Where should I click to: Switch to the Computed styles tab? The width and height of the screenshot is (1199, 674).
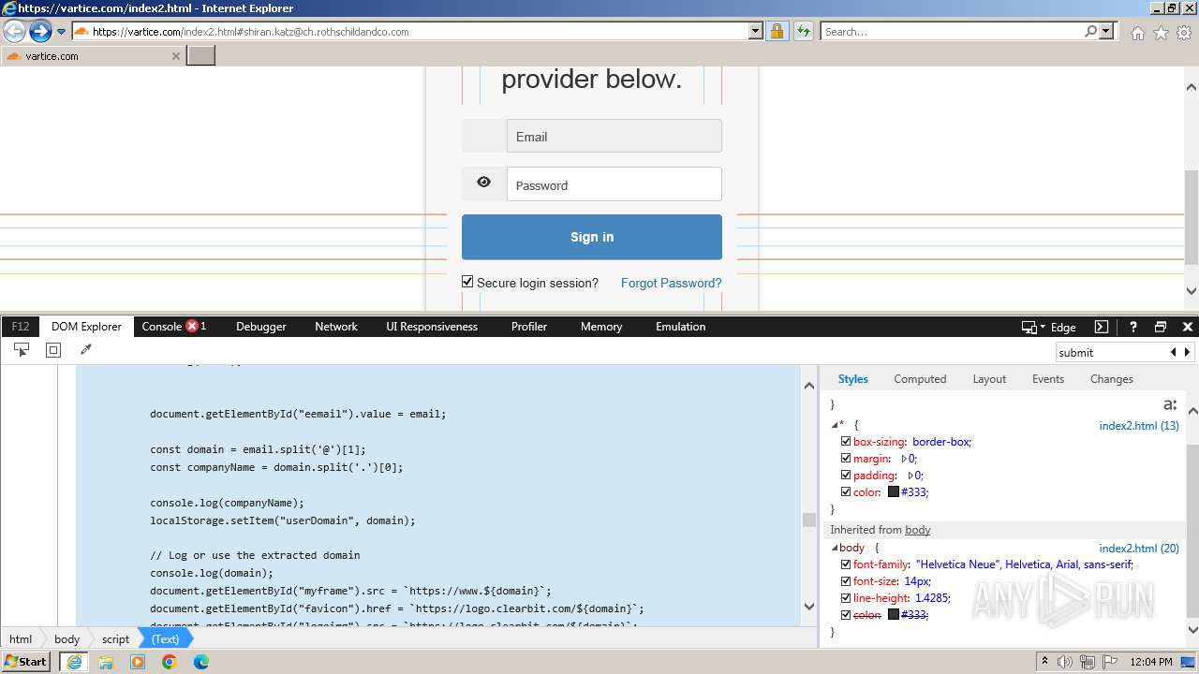tap(920, 379)
